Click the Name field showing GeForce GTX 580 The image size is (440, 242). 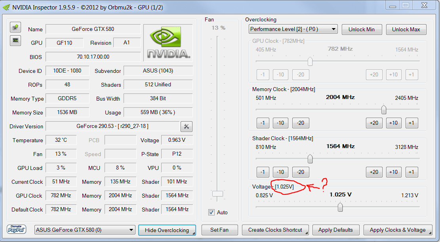click(x=93, y=29)
